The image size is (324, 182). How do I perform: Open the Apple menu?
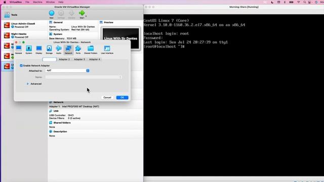coord(5,2)
